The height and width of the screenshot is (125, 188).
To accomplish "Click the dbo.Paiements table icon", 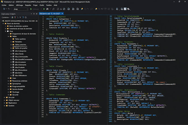I will pos(14,65).
